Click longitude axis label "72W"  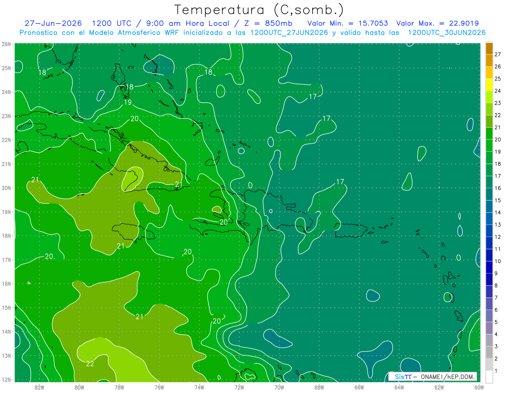[239, 387]
